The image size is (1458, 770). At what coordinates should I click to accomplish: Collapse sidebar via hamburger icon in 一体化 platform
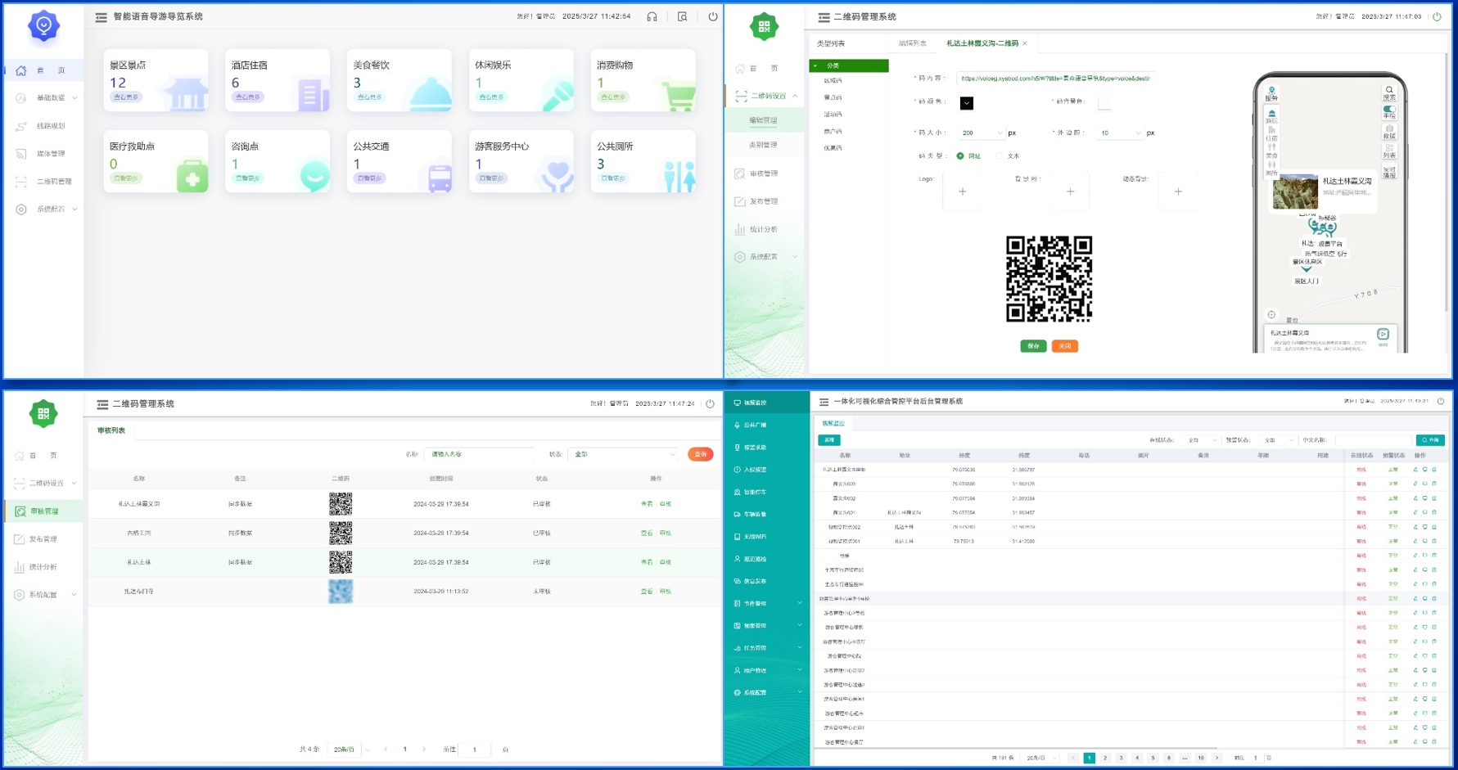point(824,402)
